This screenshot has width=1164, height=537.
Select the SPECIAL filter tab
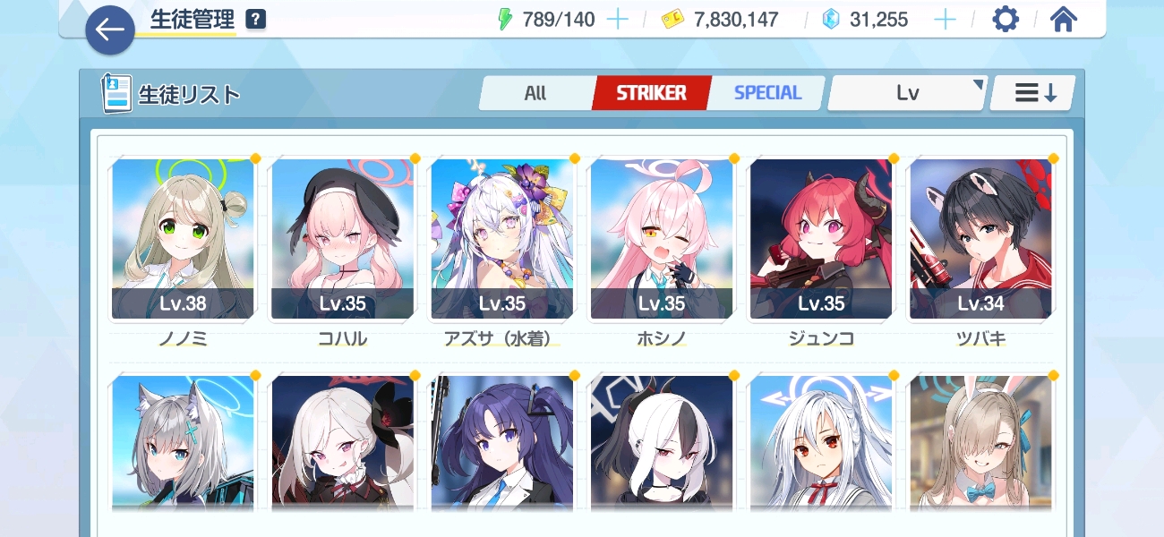tap(767, 92)
